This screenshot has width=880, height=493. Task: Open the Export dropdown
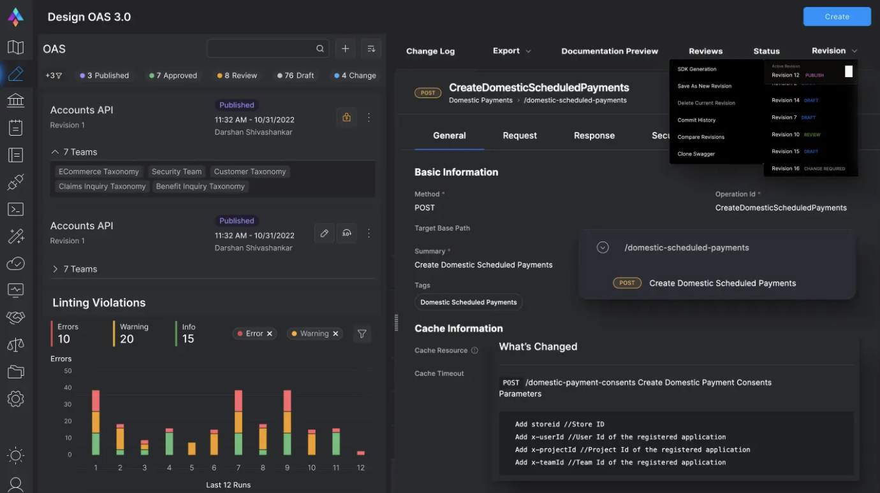[x=512, y=51]
